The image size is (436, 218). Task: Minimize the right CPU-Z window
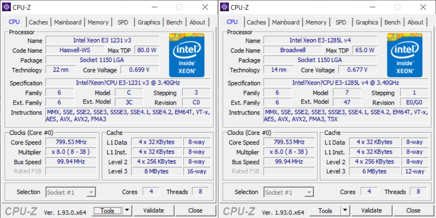(372, 7)
